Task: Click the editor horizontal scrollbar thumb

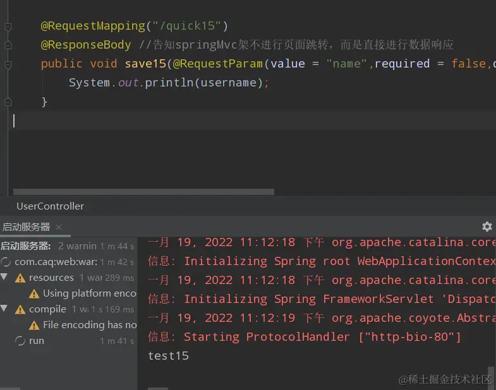Action: point(143,192)
